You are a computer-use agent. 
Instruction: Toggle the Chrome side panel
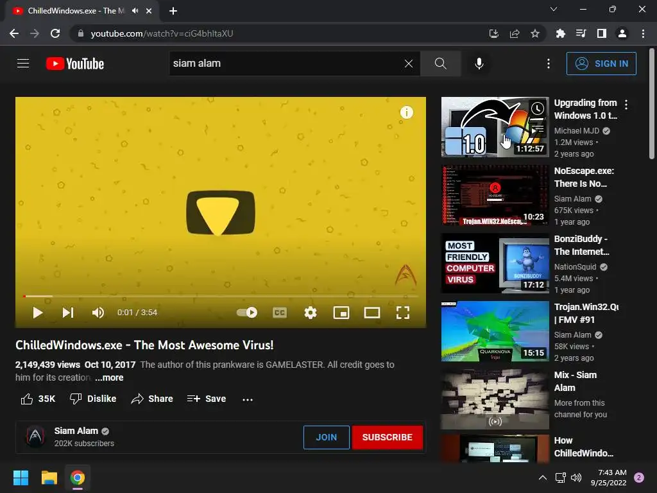[602, 33]
